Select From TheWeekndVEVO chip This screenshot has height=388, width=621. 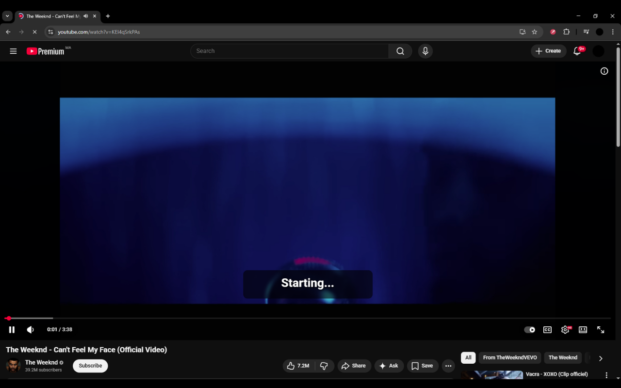[510, 358]
